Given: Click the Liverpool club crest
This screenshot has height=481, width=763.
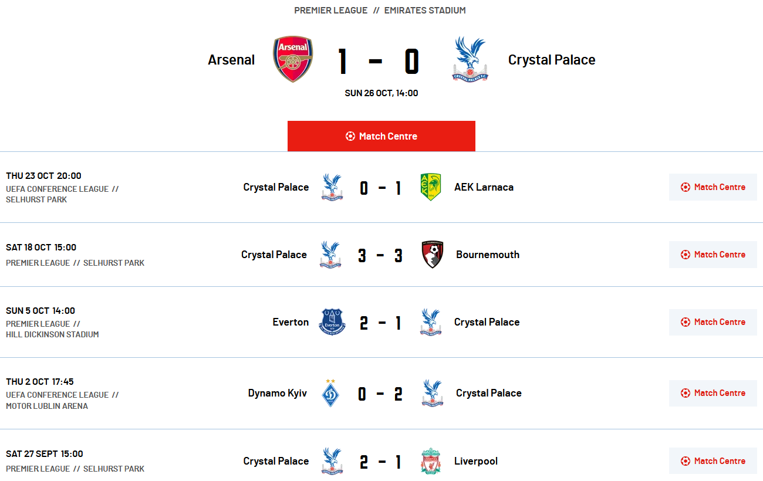Looking at the screenshot, I should click(431, 461).
